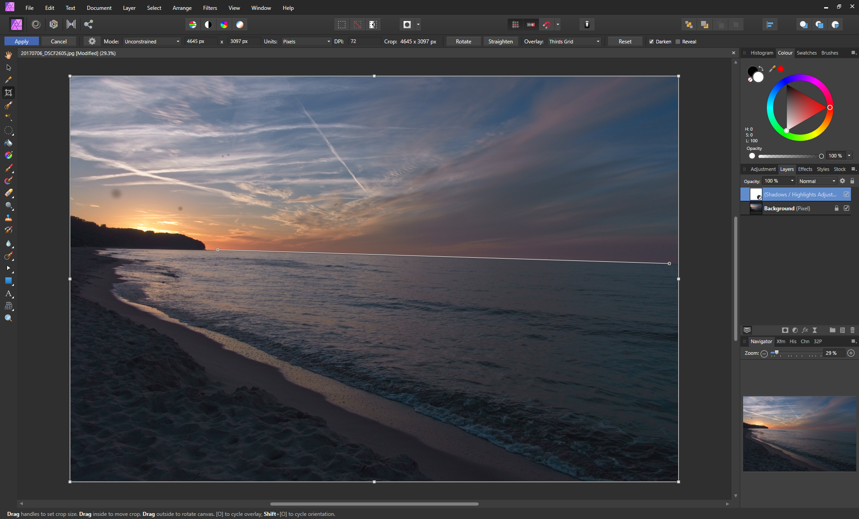The image size is (859, 519).
Task: Add a mask layer icon
Action: pyautogui.click(x=785, y=330)
